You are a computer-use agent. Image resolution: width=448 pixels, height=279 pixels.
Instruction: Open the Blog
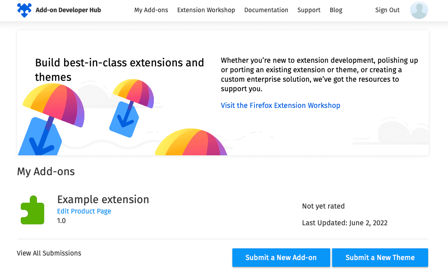click(x=336, y=10)
